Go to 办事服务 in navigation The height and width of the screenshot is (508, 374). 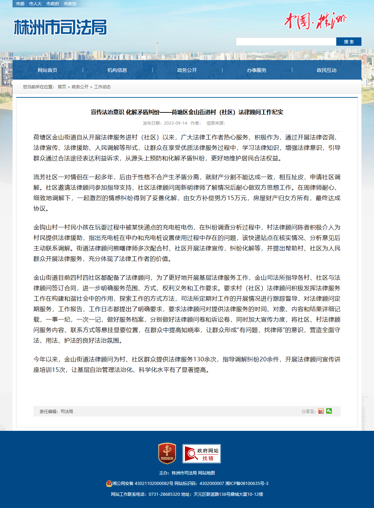257,70
